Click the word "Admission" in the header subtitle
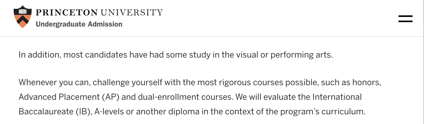Screen dimensions: 424x124 point(105,24)
